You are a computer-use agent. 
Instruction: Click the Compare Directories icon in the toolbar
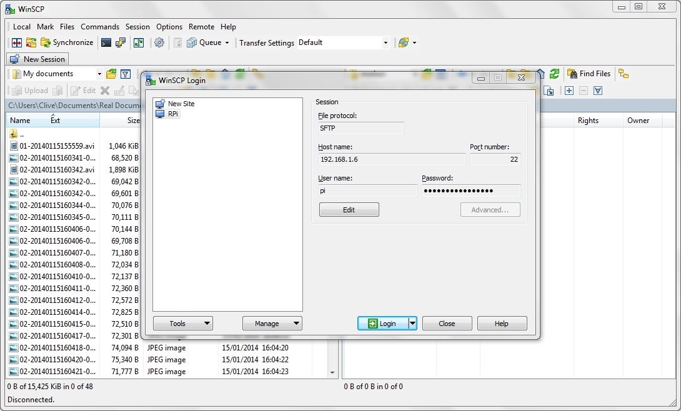(x=17, y=42)
